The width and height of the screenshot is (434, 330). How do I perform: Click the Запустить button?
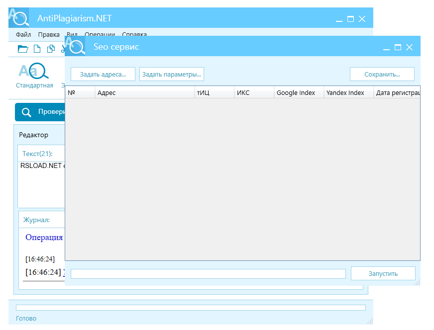(383, 273)
